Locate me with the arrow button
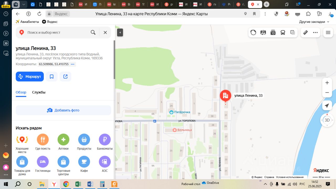This screenshot has height=189, width=336. (327, 106)
